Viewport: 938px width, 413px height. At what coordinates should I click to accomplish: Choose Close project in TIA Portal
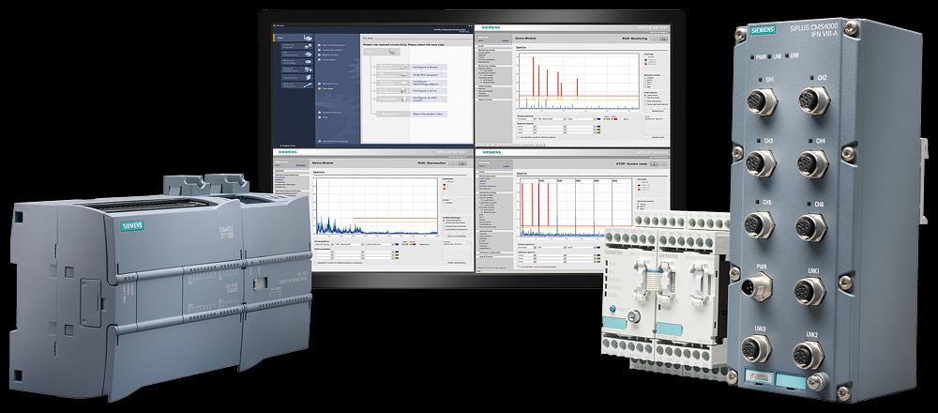(x=327, y=59)
